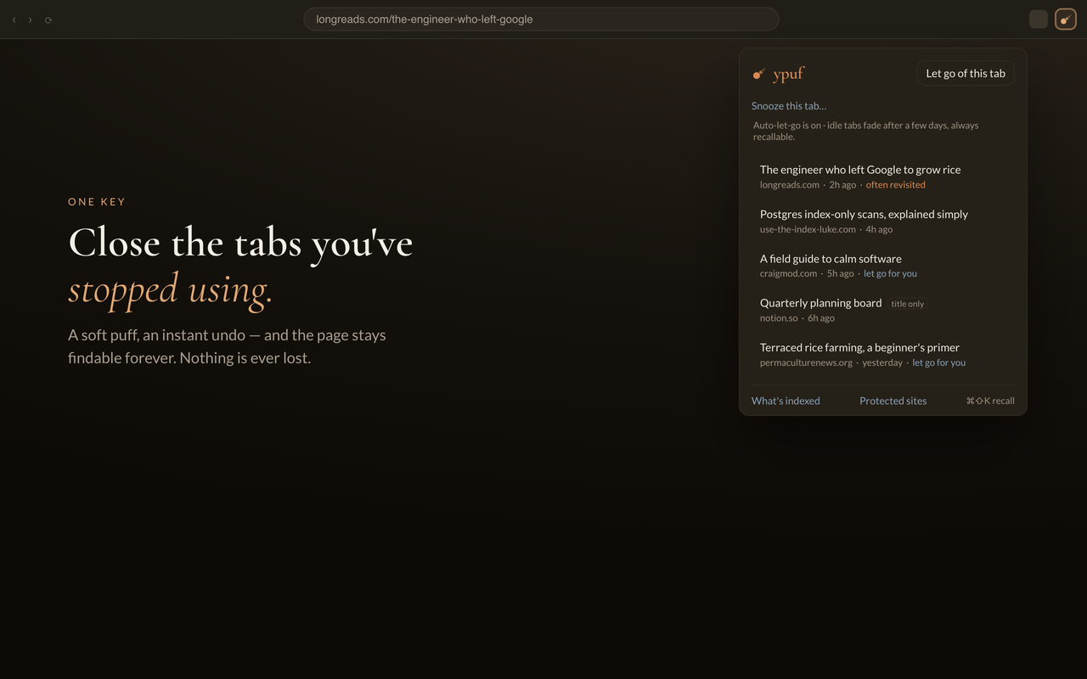The image size is (1087, 679).
Task: Open What's indexed link
Action: (x=786, y=401)
